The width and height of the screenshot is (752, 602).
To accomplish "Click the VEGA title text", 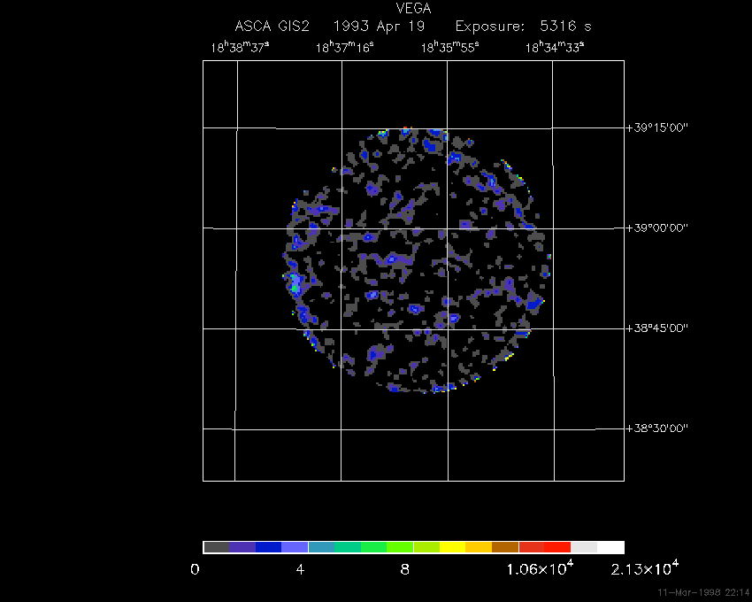I will point(413,9).
